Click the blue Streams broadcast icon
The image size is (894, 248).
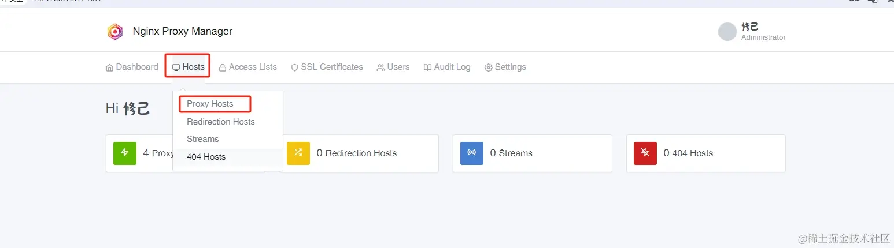(x=472, y=153)
